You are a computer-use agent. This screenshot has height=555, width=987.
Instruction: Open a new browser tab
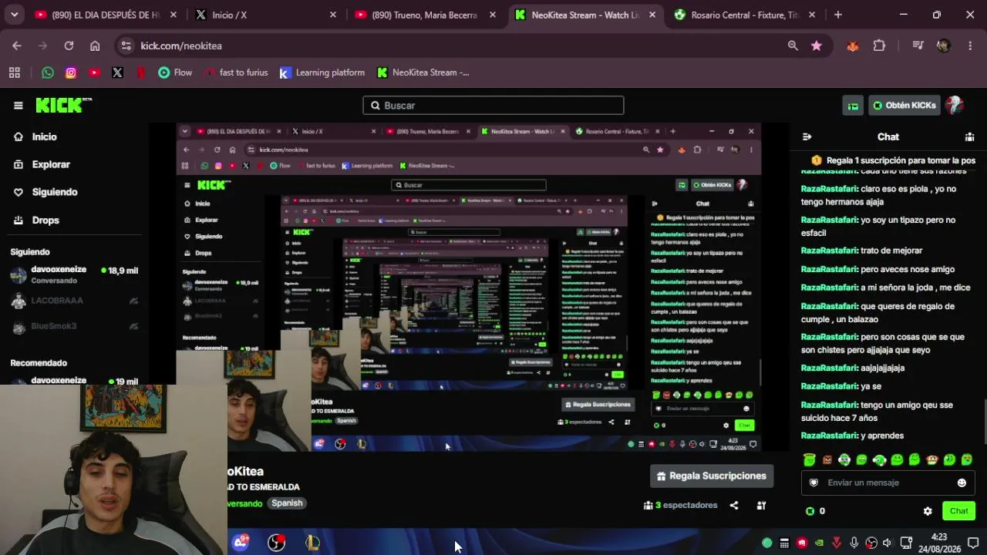[x=837, y=15]
